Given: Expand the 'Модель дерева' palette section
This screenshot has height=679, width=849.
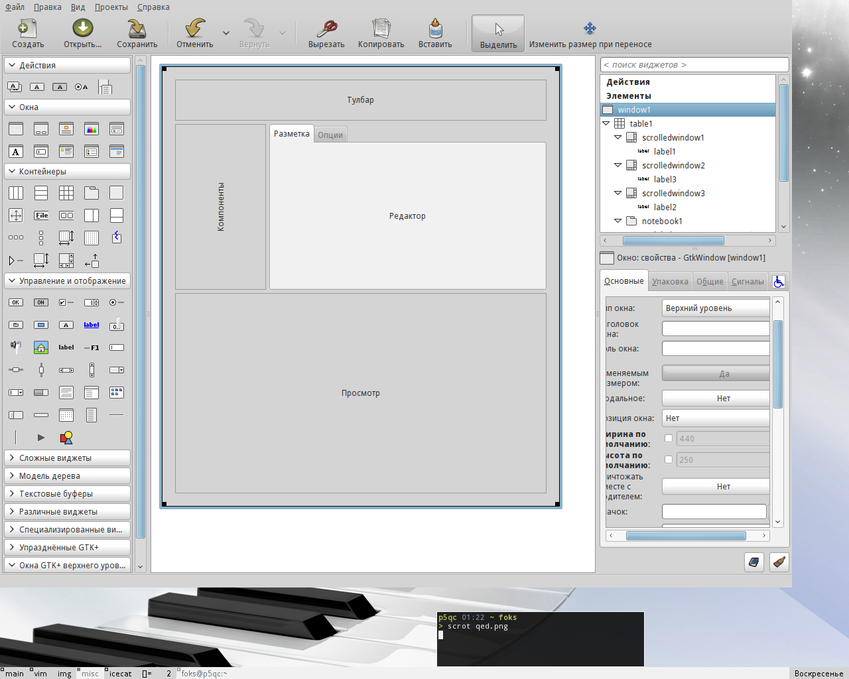Looking at the screenshot, I should (x=67, y=476).
